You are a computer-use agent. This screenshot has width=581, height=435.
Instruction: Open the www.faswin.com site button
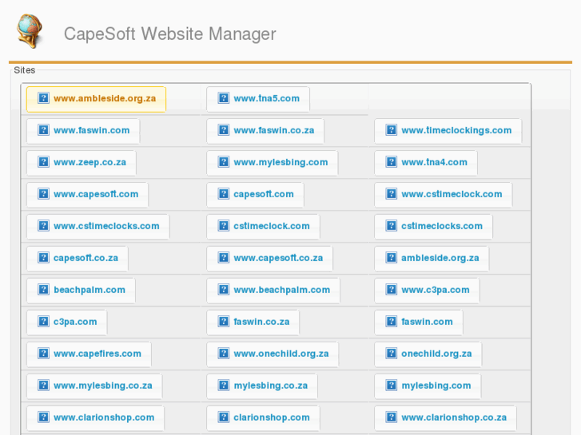point(83,131)
